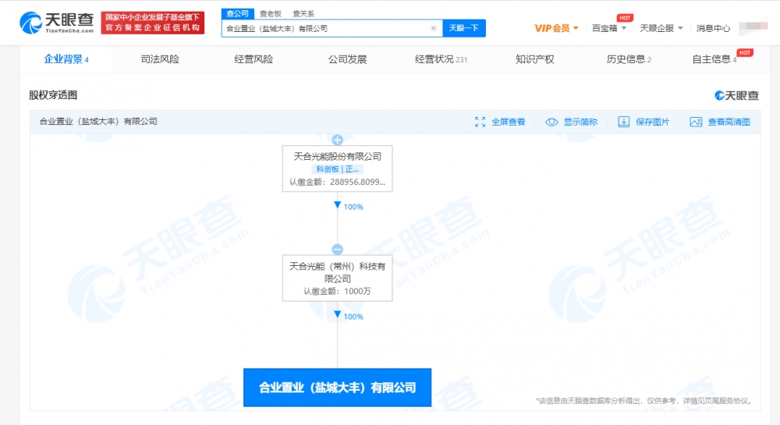This screenshot has width=780, height=425.
Task: Collapse the minus node above 天合光能（常州）科技
Action: [x=338, y=250]
